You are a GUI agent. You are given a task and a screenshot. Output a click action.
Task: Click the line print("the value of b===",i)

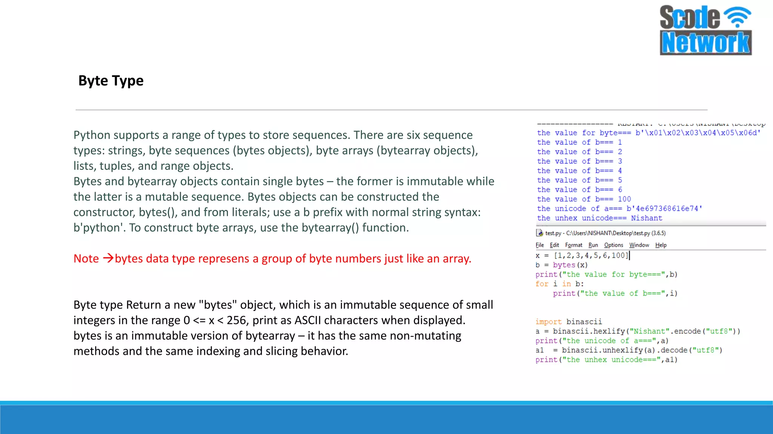click(615, 293)
